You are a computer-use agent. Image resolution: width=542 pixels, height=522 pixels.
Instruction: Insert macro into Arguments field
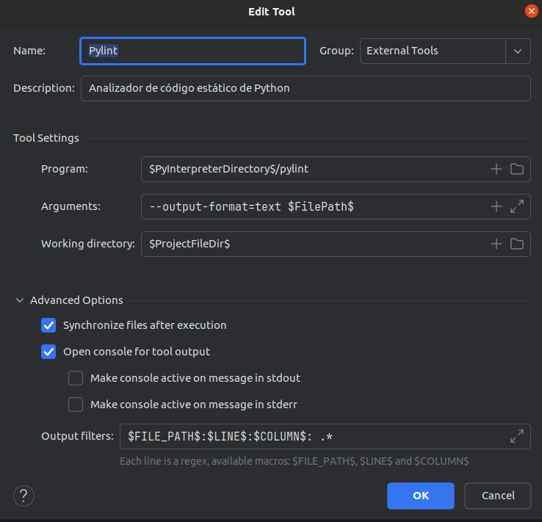pyautogui.click(x=496, y=206)
